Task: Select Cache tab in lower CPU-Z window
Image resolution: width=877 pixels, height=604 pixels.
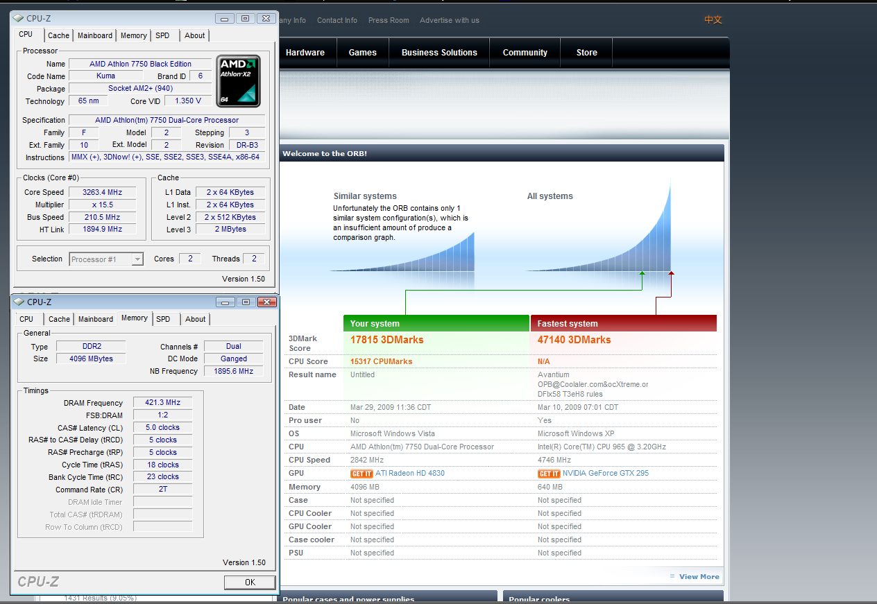Action: pos(59,319)
